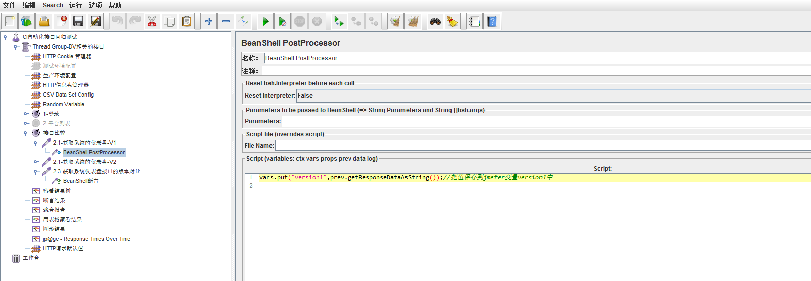Select the CSV Data Set Config element
This screenshot has width=811, height=281.
pyautogui.click(x=68, y=95)
